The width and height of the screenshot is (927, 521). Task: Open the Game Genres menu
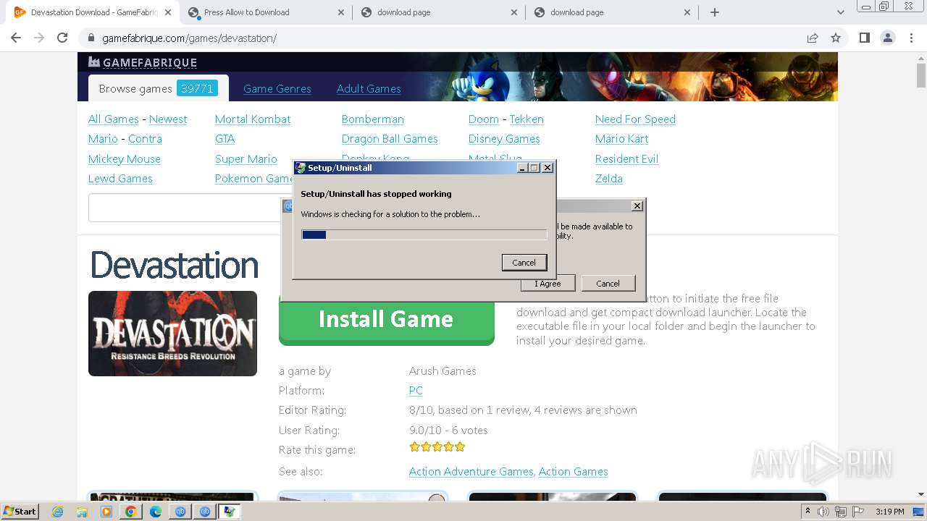click(277, 89)
